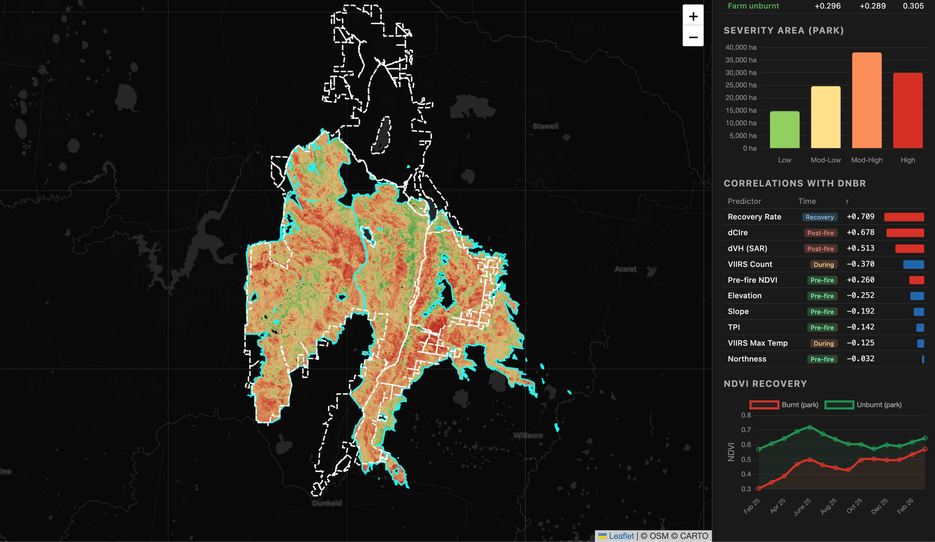The height and width of the screenshot is (542, 935).
Task: Expand the NDVI Recovery panel
Action: 765,384
